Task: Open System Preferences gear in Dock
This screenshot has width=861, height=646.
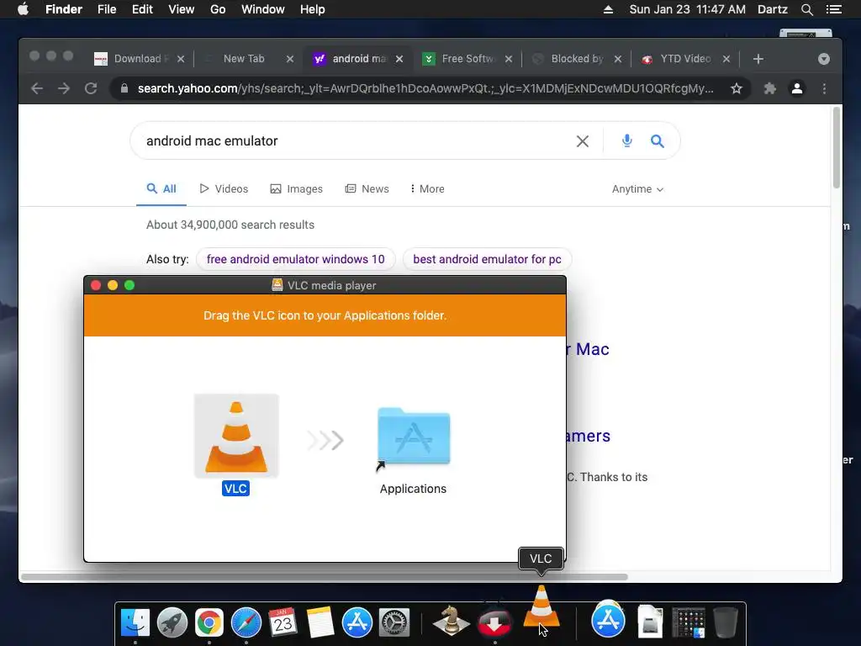Action: point(394,623)
